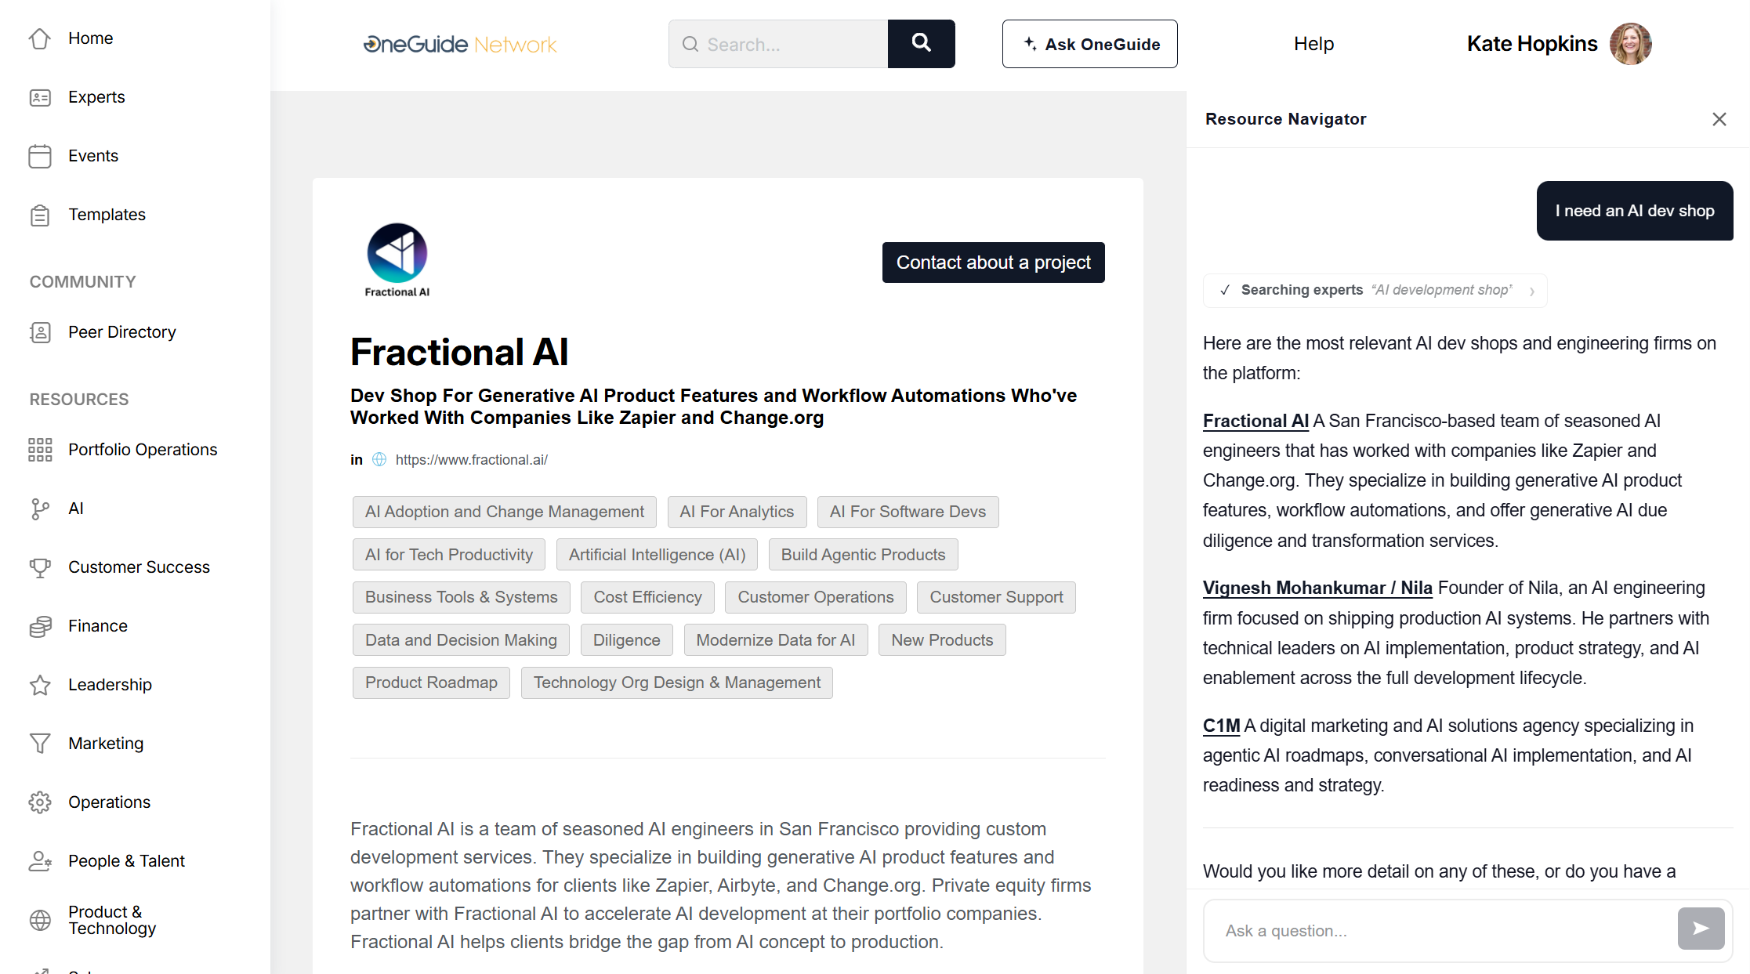Select the New Products tag
The width and height of the screenshot is (1750, 974).
coord(942,640)
